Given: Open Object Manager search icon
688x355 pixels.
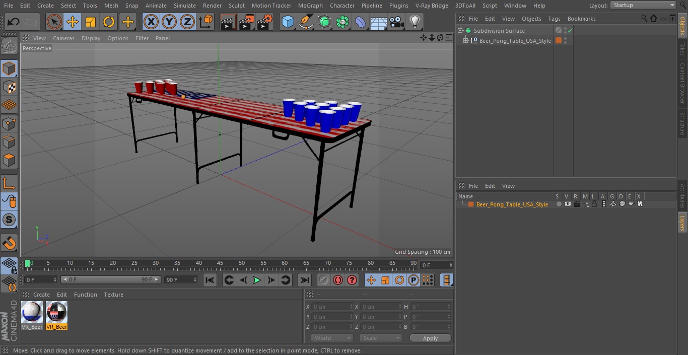Looking at the screenshot, I should coord(644,19).
